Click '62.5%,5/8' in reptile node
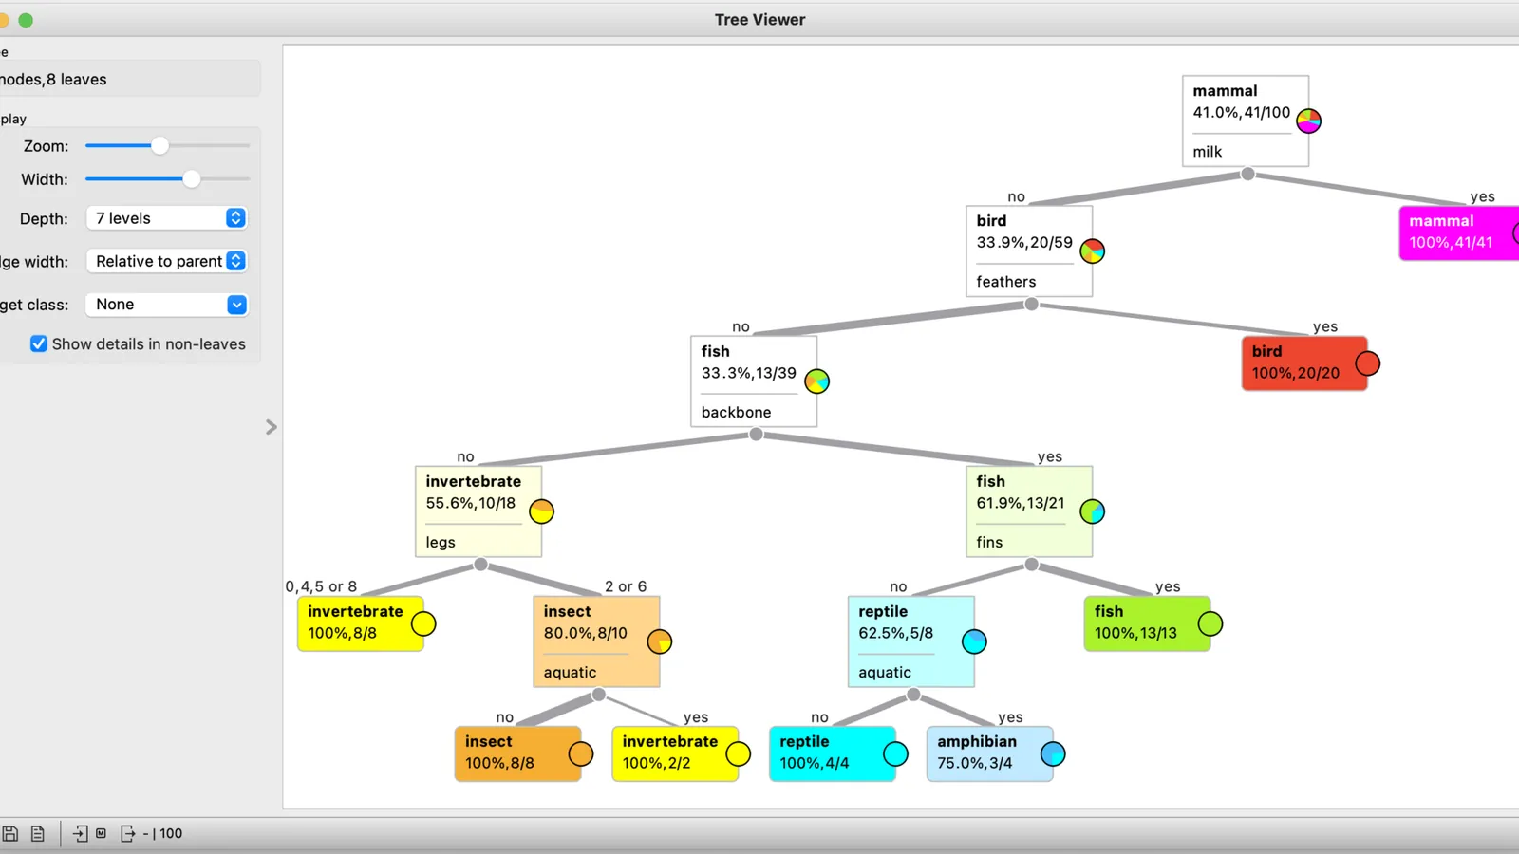The width and height of the screenshot is (1519, 854). click(895, 633)
